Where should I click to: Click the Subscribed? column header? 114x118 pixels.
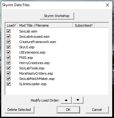tap(84, 25)
